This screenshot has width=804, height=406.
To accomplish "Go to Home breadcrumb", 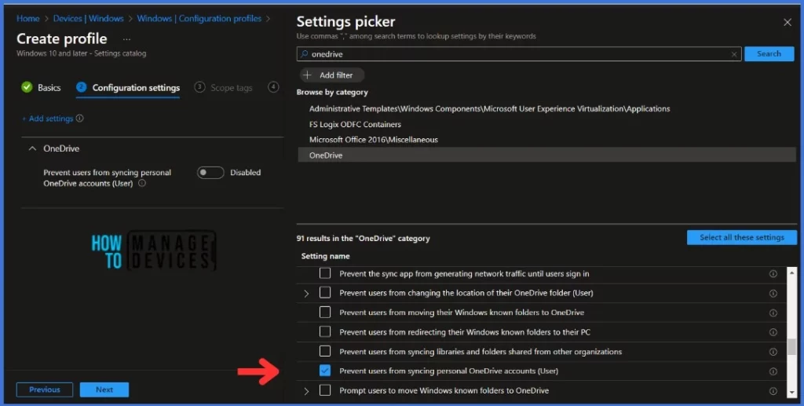I will point(27,19).
